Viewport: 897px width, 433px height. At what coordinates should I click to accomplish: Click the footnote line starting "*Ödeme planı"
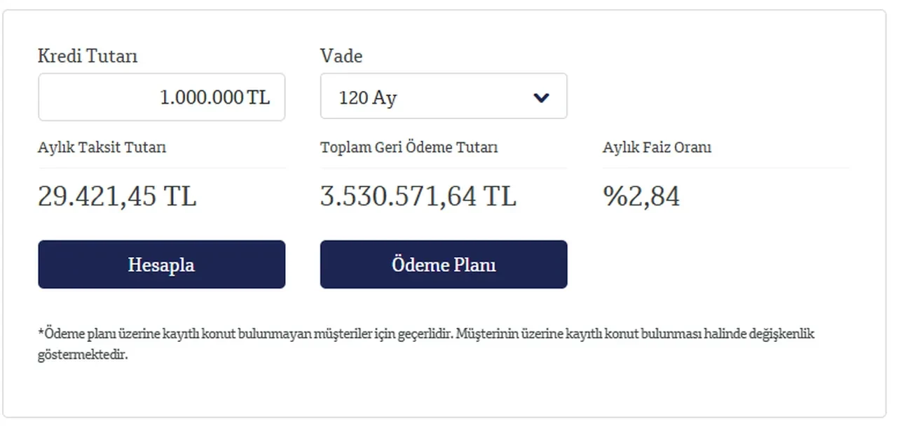click(x=425, y=334)
